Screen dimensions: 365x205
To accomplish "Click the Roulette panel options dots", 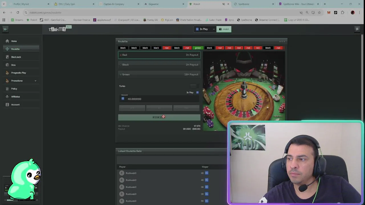I will pos(282,42).
